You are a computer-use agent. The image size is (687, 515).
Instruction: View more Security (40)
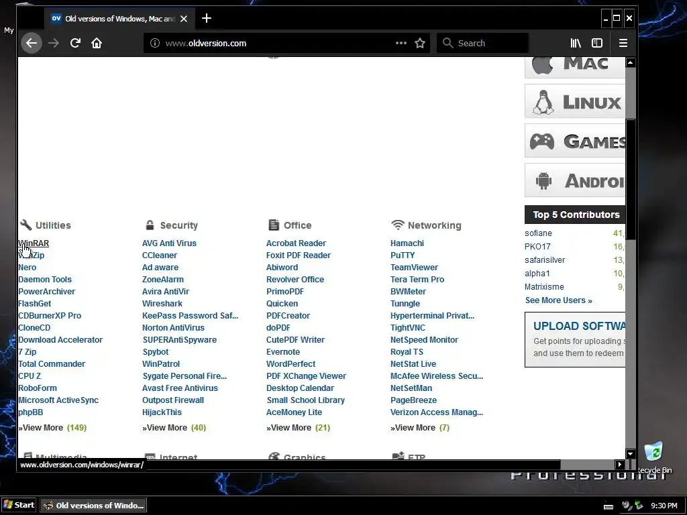[x=174, y=428]
